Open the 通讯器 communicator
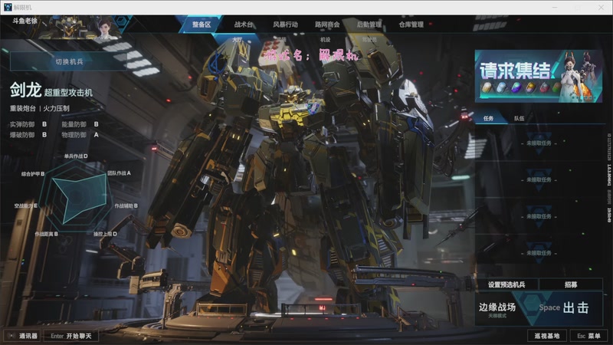Image resolution: width=613 pixels, height=345 pixels. (23, 336)
